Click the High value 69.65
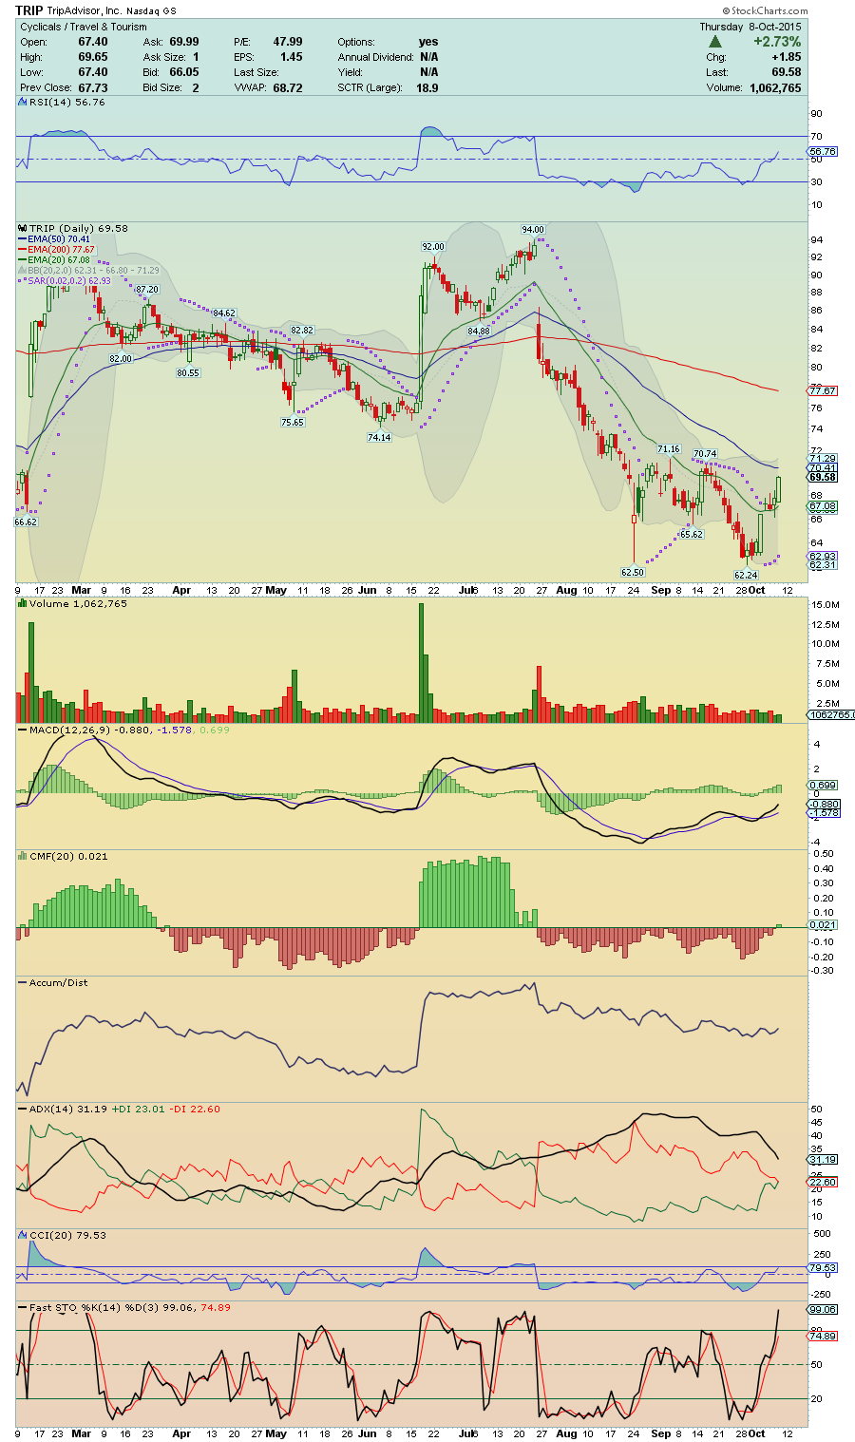Screen dimensions: 855x1442 pyautogui.click(x=93, y=57)
